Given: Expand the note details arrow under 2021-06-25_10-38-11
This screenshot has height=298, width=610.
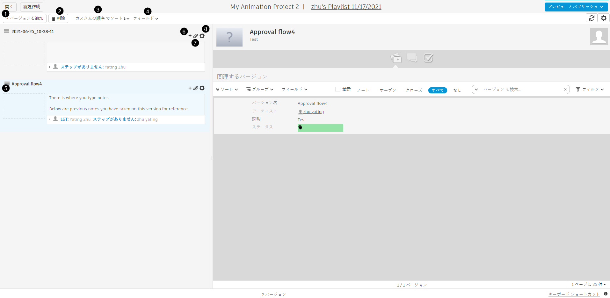Looking at the screenshot, I should (50, 67).
